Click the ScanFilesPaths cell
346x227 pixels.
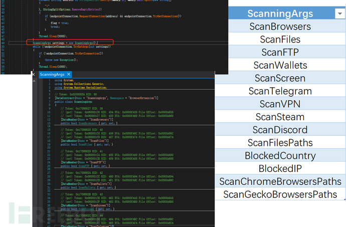[x=280, y=143]
